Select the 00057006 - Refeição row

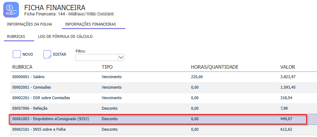(x=164, y=108)
